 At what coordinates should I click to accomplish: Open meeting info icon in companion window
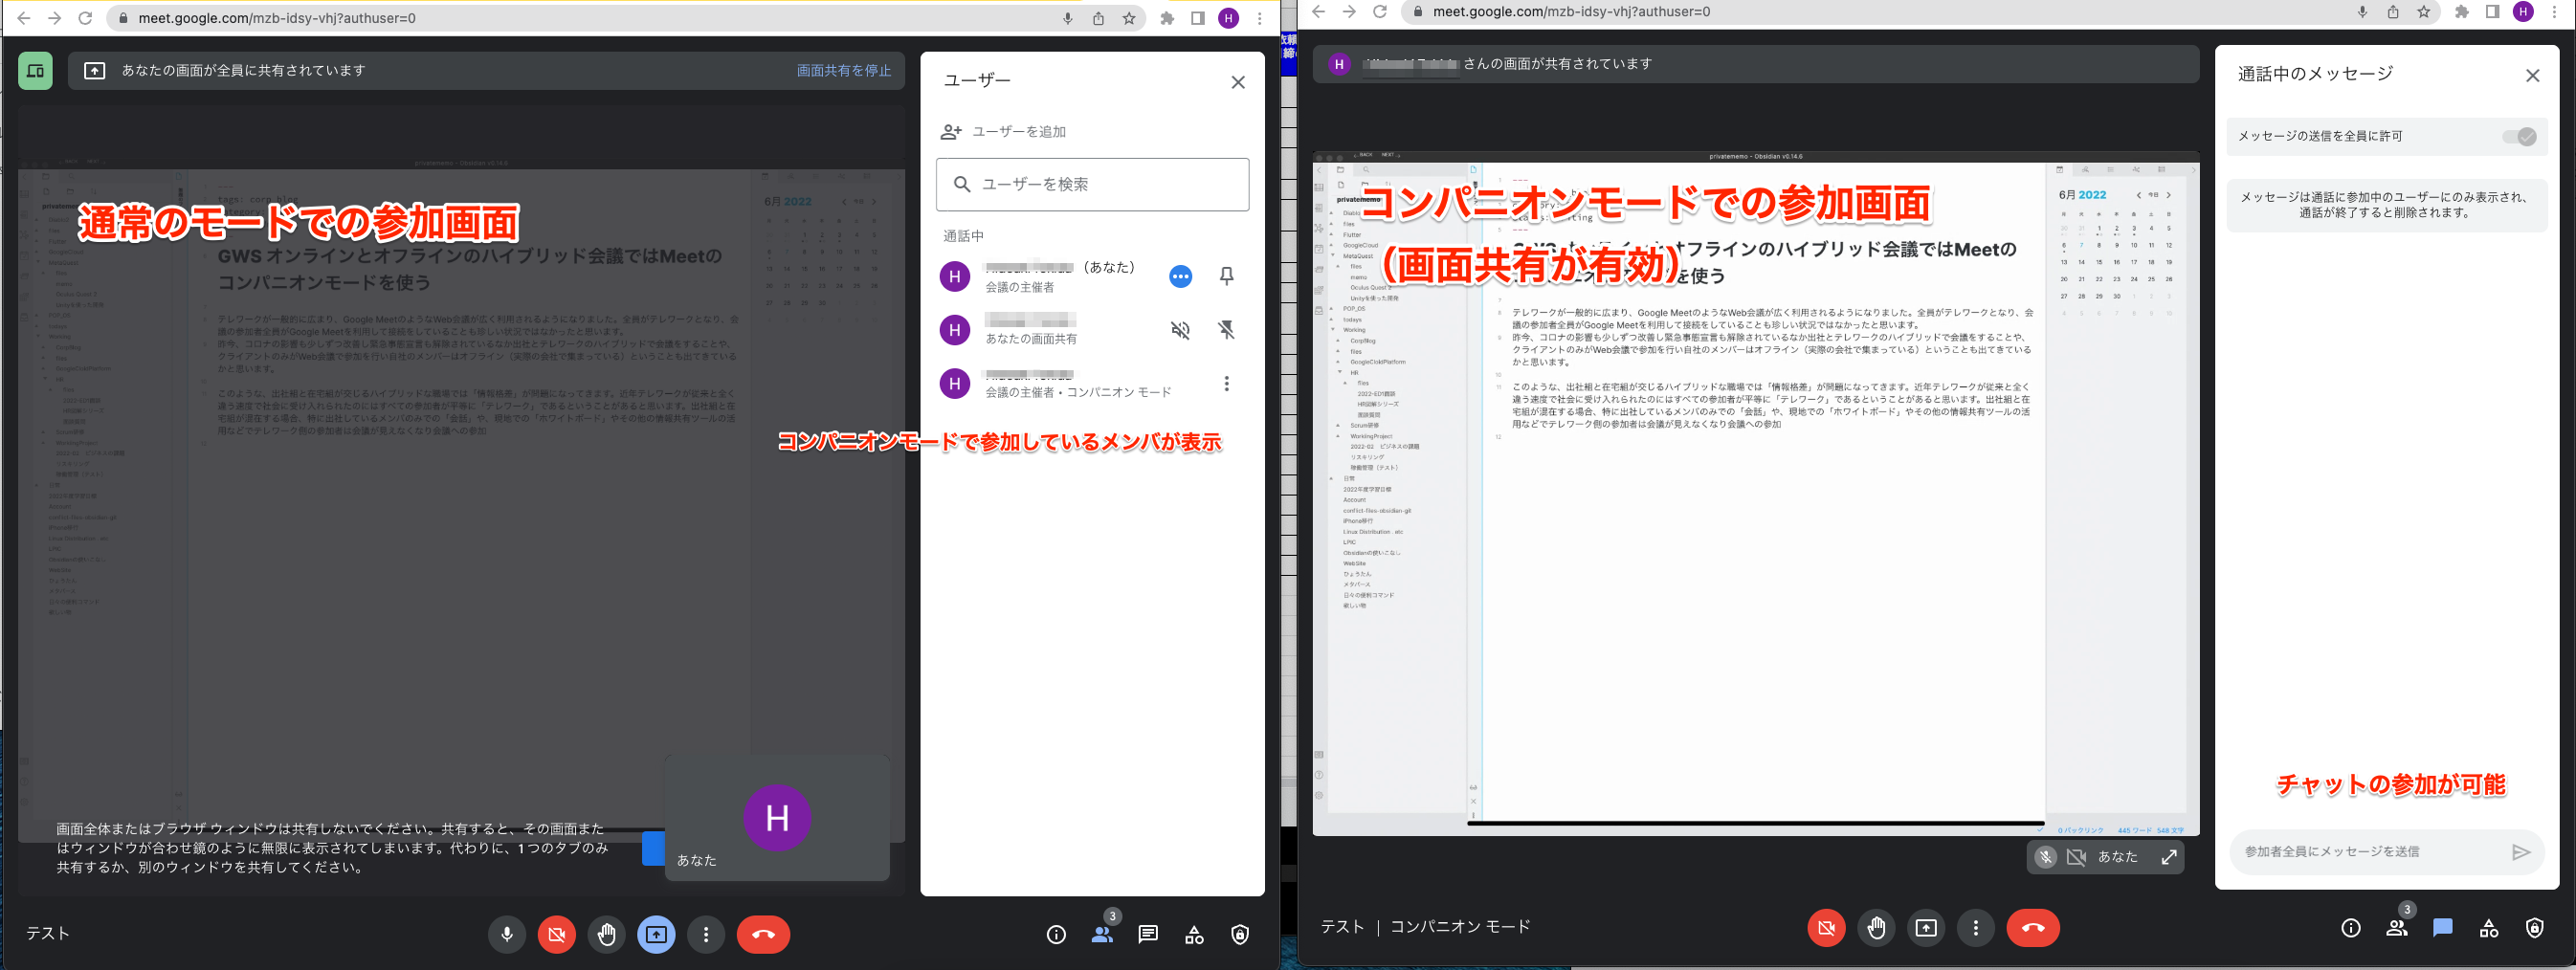tap(2351, 928)
